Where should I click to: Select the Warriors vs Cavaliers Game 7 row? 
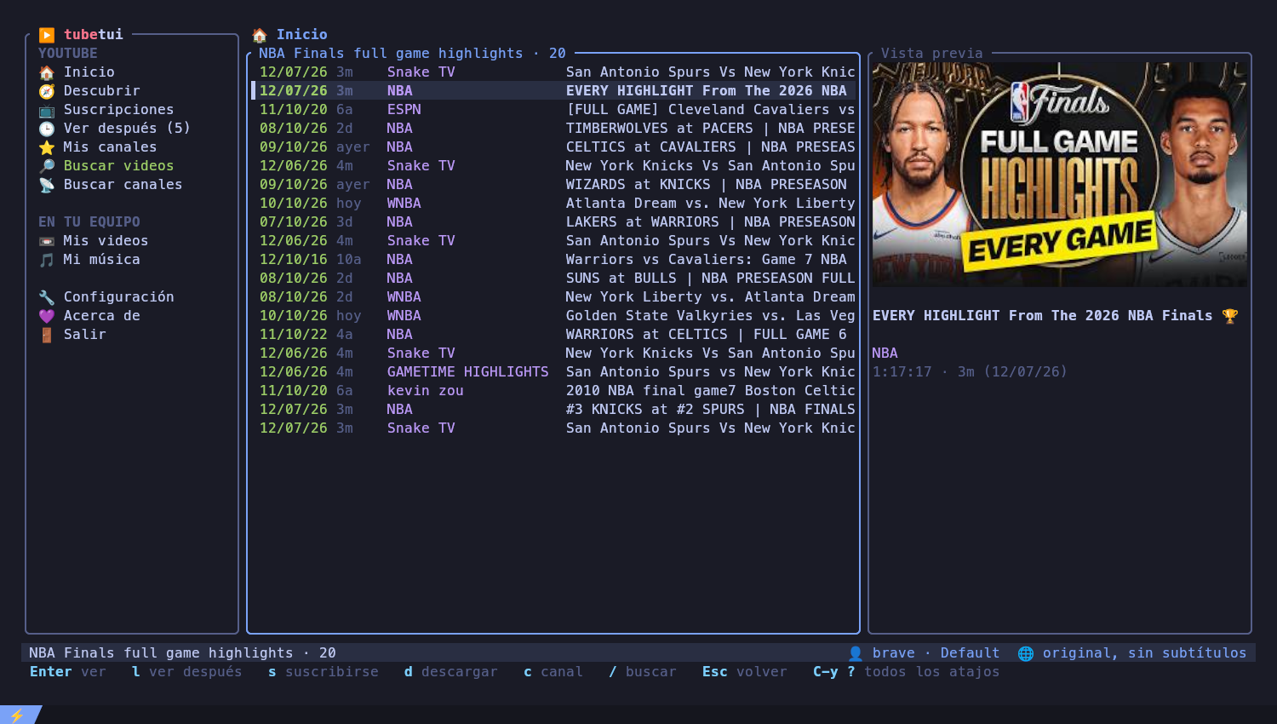pyautogui.click(x=553, y=260)
